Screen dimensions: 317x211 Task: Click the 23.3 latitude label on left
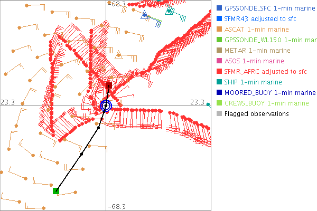pos(7,102)
